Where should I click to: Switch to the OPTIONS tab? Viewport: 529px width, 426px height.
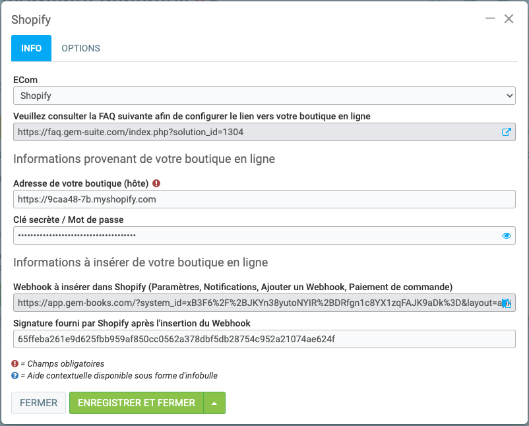pyautogui.click(x=80, y=48)
